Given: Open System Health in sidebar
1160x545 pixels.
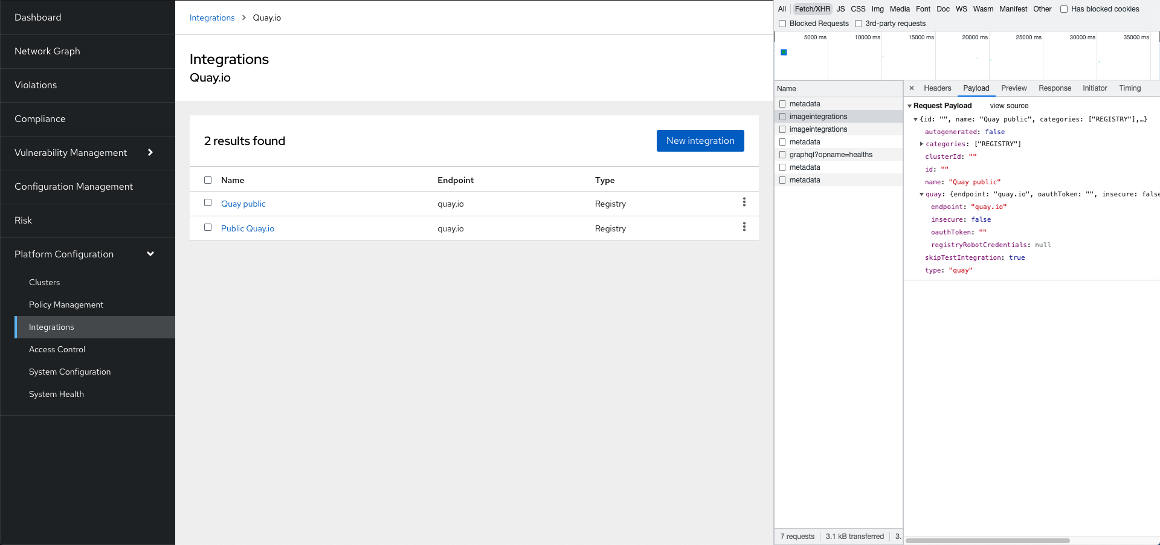Looking at the screenshot, I should tap(95, 394).
